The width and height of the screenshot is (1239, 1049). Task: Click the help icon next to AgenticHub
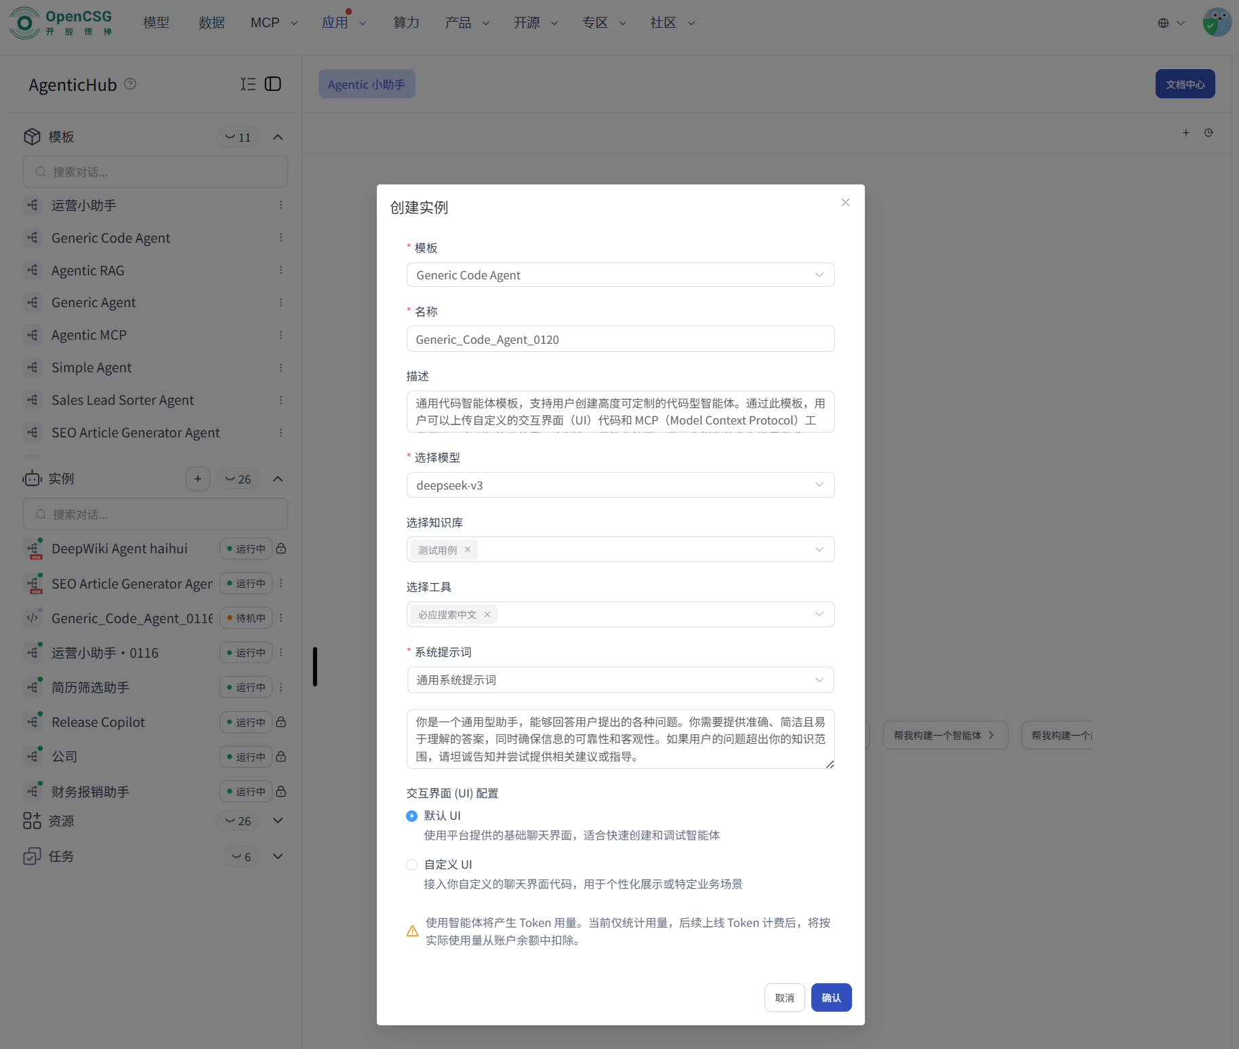tap(130, 84)
